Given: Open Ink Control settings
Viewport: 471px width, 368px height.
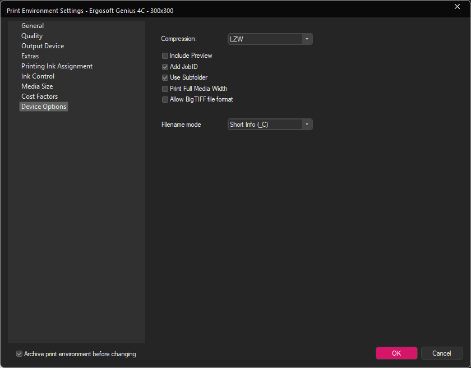Looking at the screenshot, I should tap(38, 76).
